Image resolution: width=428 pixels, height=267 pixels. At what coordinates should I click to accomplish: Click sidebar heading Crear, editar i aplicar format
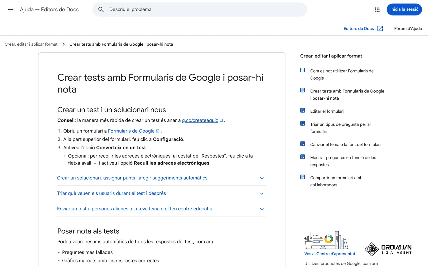coord(331,56)
